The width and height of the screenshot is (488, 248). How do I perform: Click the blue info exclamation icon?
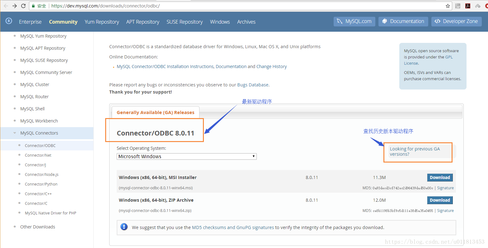tap(124, 227)
